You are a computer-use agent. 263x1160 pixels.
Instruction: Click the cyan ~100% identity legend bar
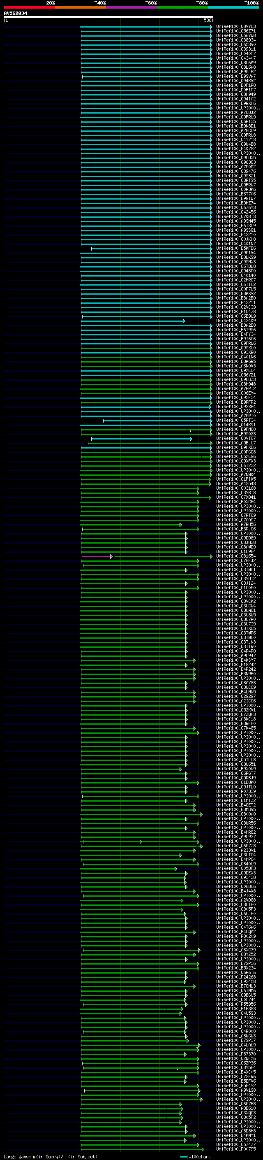[x=233, y=7]
